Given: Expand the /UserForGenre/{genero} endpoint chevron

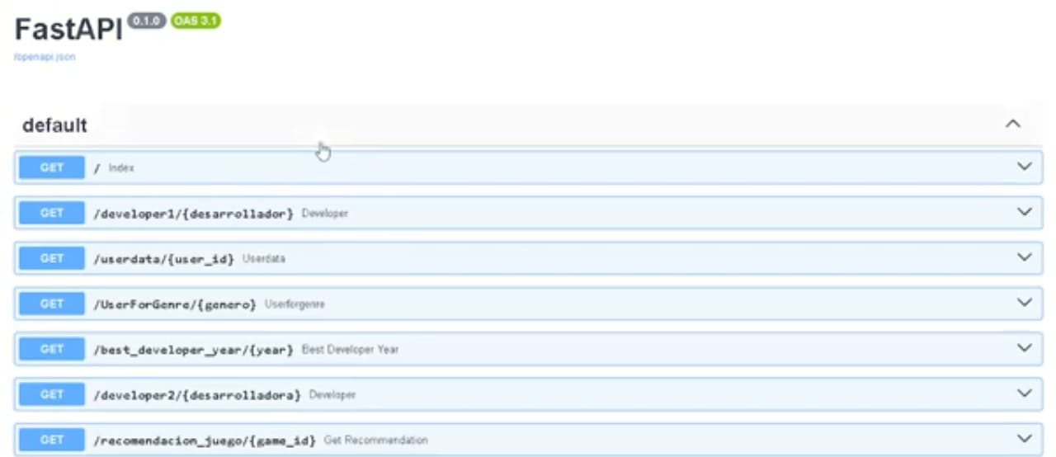Looking at the screenshot, I should [1025, 303].
